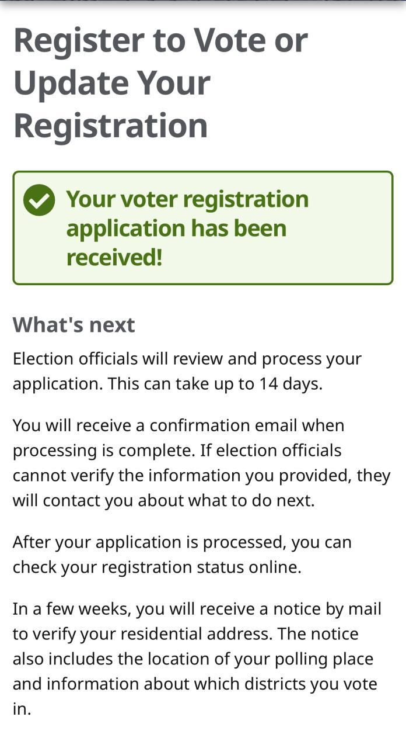
Task: Click the green success alert box
Action: 203,228
